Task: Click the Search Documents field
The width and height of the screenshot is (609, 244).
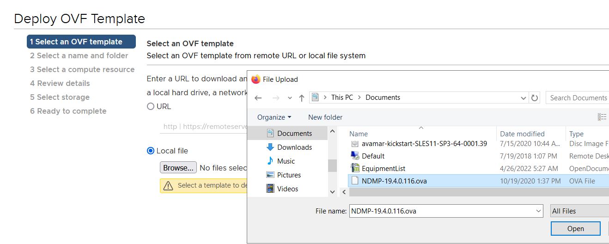Action: click(x=578, y=98)
